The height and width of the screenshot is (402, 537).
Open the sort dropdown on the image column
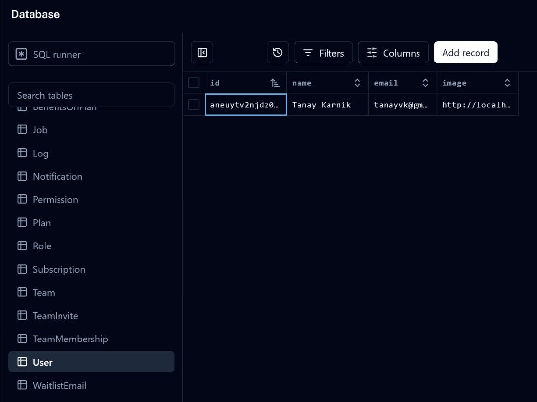tap(507, 82)
